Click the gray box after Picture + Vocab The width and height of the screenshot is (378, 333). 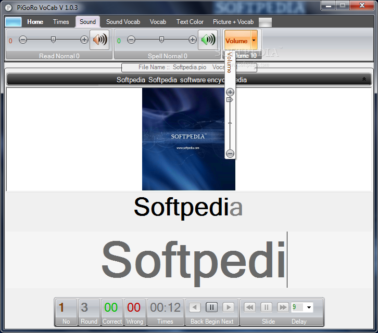(x=265, y=22)
